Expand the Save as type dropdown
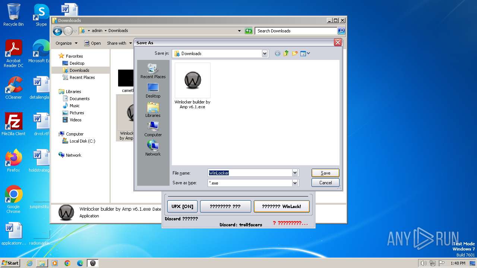477x268 pixels. (x=295, y=183)
